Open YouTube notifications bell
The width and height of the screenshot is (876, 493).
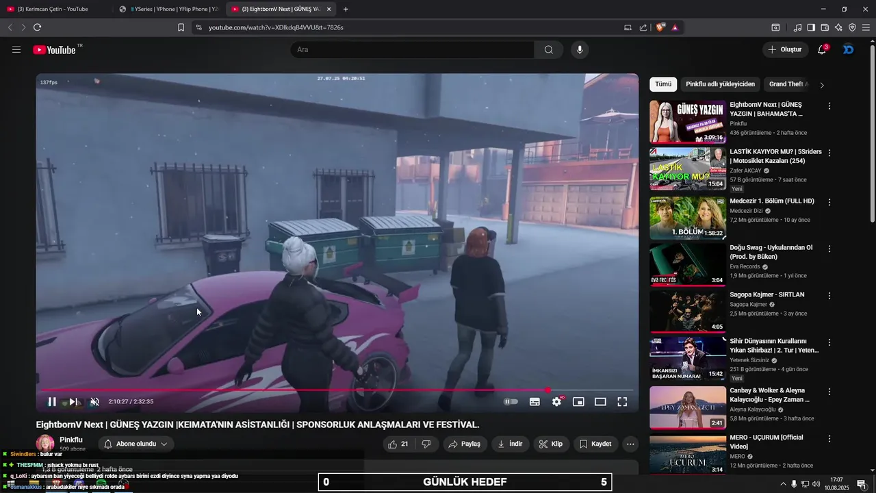coord(822,49)
